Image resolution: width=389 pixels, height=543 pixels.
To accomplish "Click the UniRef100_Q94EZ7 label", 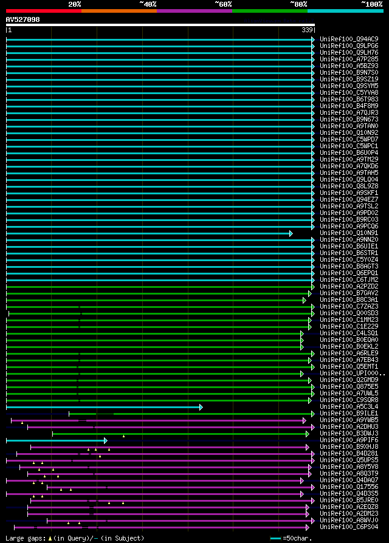I will pyautogui.click(x=349, y=199).
